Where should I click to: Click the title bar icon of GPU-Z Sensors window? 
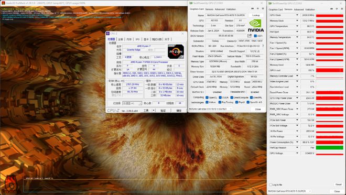pyautogui.click(x=270, y=3)
